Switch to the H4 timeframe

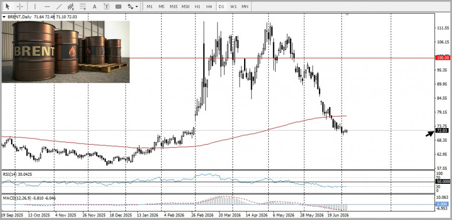[209, 7]
